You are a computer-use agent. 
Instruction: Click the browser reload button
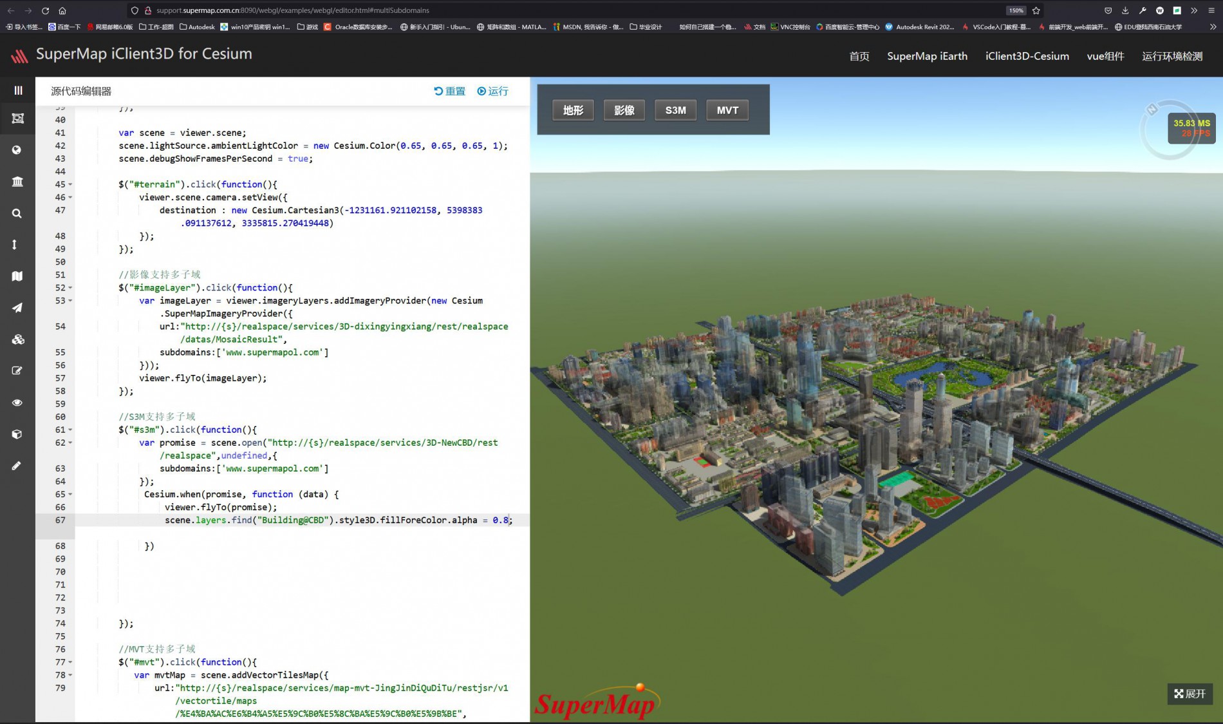45,10
